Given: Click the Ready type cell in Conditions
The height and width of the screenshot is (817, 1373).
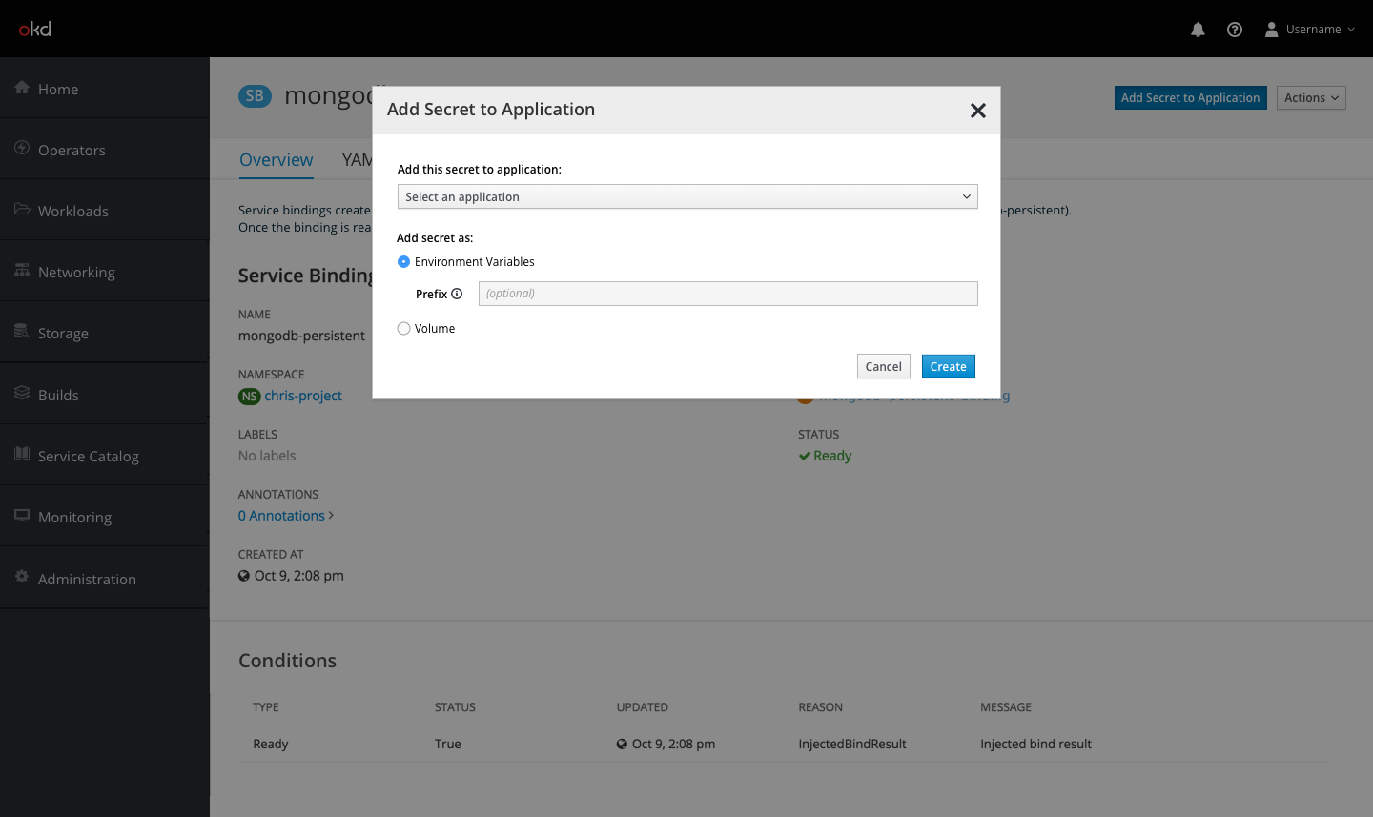Looking at the screenshot, I should [270, 745].
